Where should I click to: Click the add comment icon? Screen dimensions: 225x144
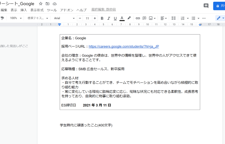click(144, 18)
